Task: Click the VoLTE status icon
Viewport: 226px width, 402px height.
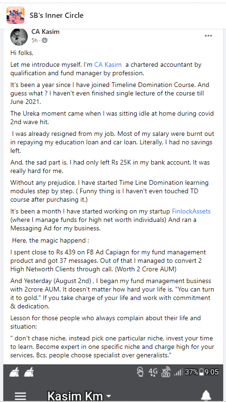Action: (x=165, y=372)
